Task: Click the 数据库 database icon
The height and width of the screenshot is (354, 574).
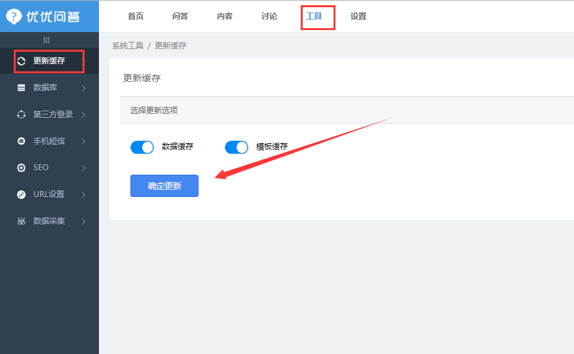Action: click(x=21, y=88)
